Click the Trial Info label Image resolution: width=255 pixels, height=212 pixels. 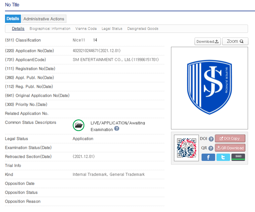[x=13, y=166]
